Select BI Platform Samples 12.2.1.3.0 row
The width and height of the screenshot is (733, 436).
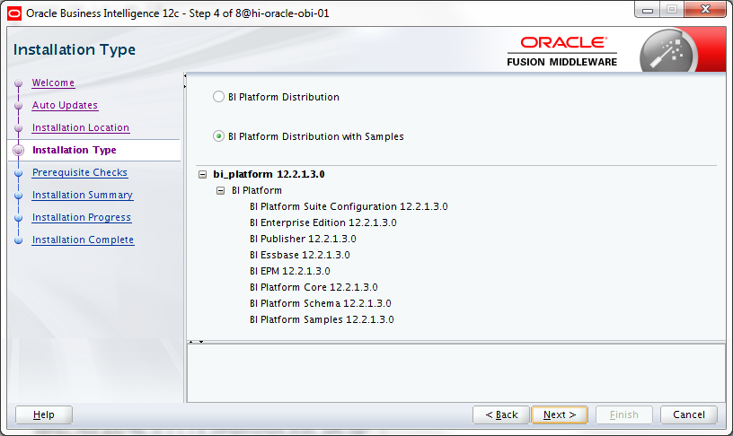322,319
